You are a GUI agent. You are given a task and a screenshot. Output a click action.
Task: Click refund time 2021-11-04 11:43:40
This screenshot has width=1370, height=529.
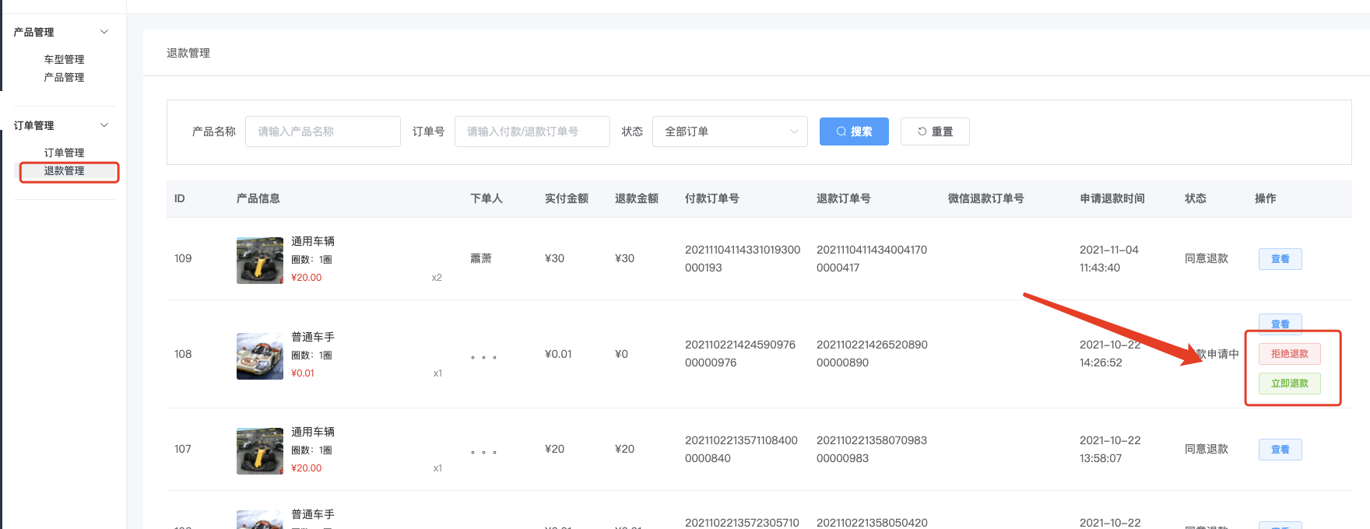(1109, 258)
